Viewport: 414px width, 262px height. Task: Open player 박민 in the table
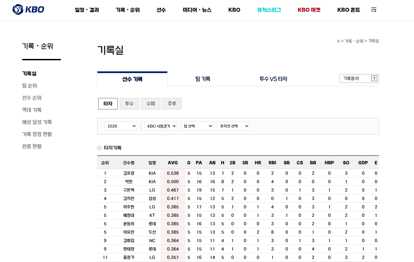[x=128, y=182]
